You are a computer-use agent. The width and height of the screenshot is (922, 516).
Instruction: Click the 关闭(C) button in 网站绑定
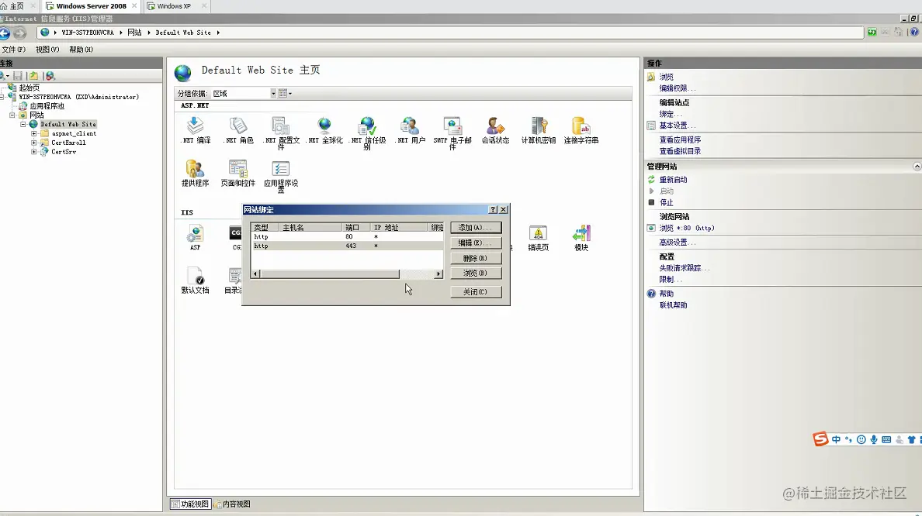click(x=476, y=292)
